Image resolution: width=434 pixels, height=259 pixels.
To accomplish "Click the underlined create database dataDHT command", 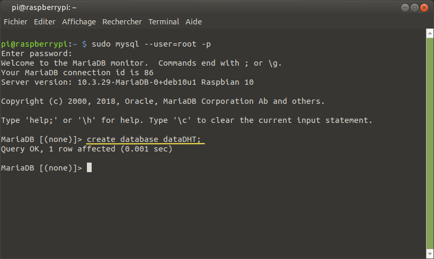I will tap(144, 139).
